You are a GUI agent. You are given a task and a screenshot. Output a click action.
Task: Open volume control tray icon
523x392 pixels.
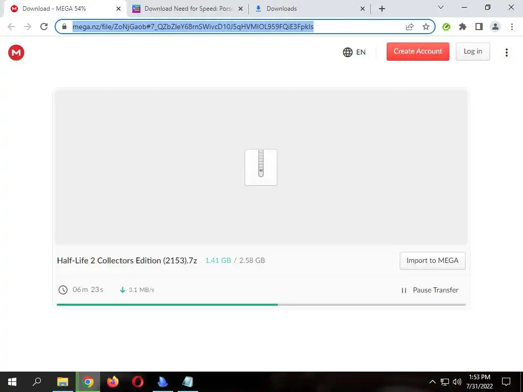(457, 382)
